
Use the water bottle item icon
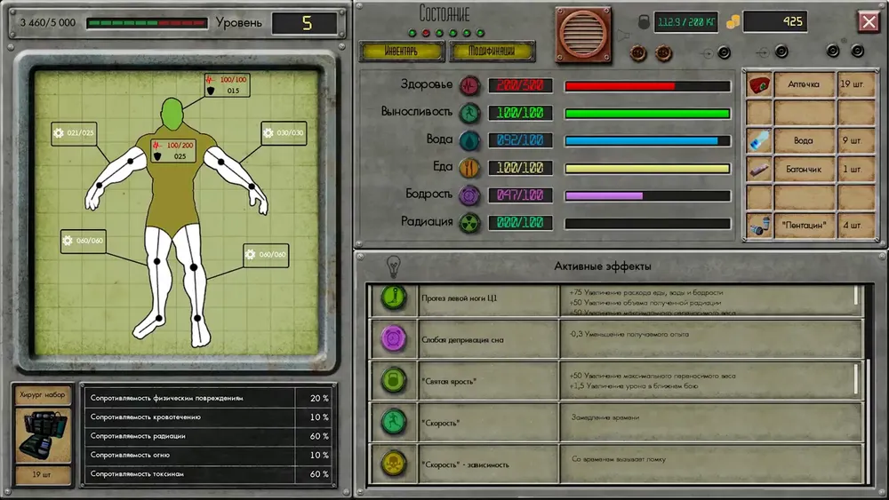[759, 140]
